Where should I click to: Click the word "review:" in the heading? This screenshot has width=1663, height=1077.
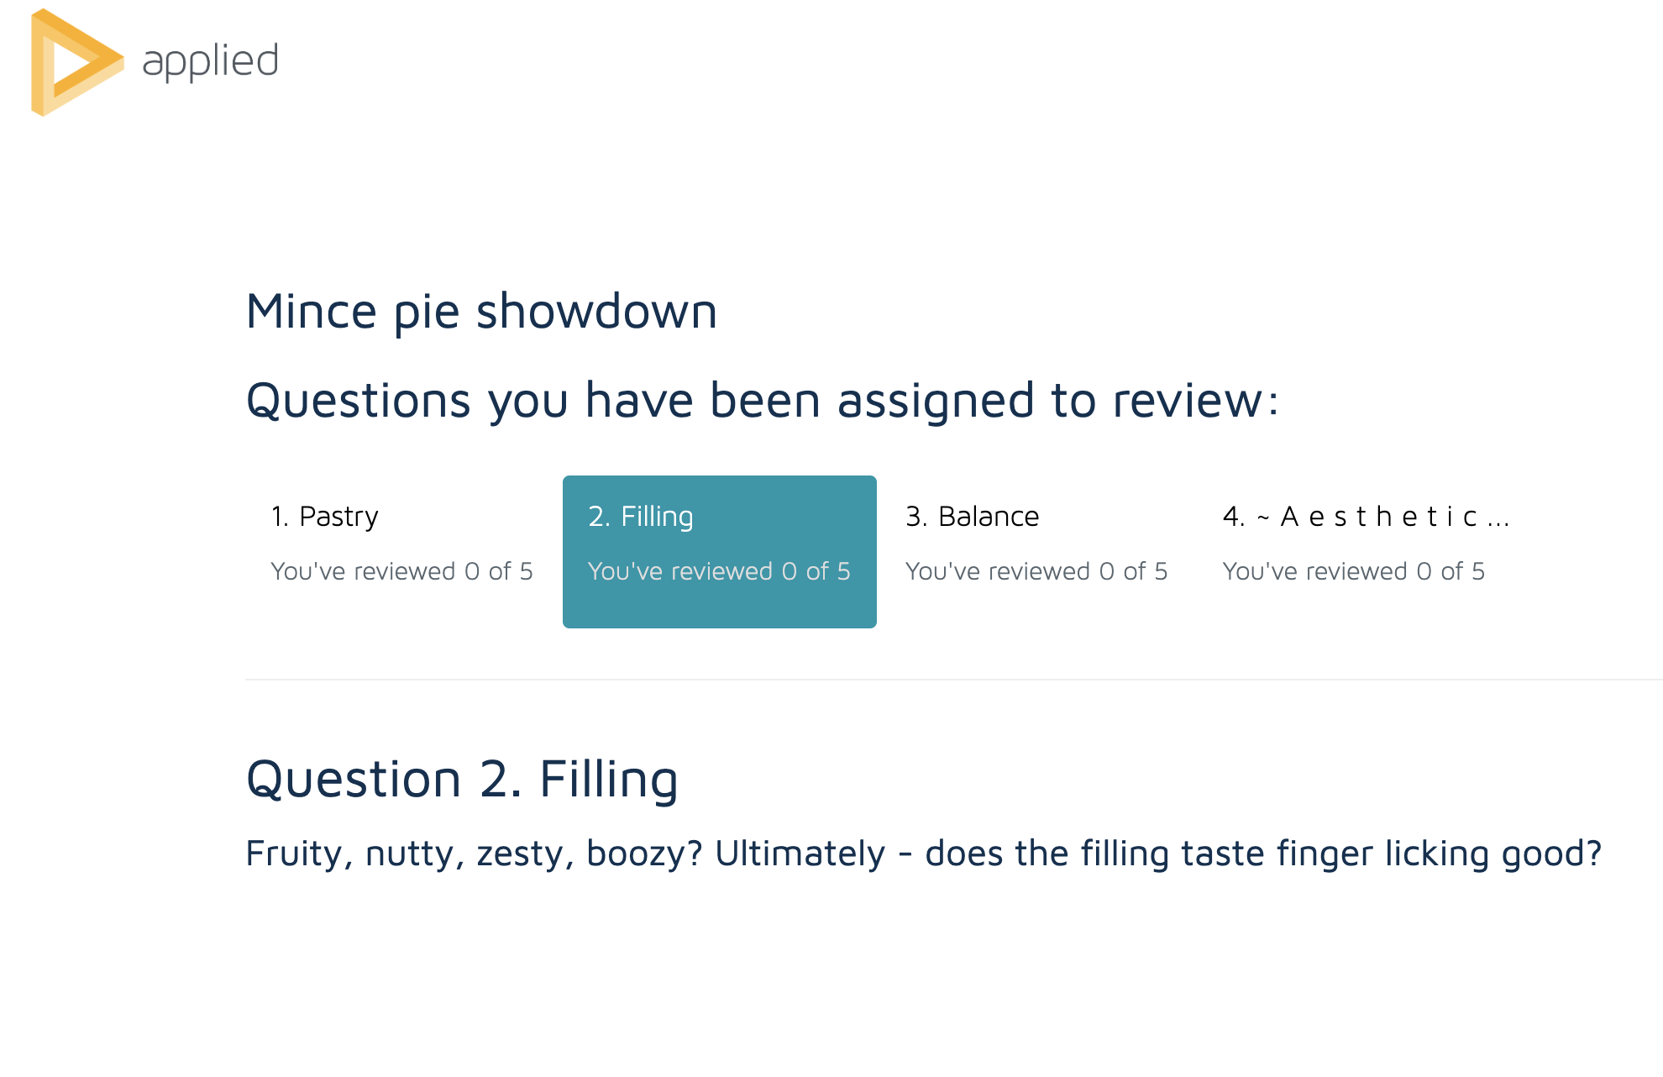(1195, 400)
